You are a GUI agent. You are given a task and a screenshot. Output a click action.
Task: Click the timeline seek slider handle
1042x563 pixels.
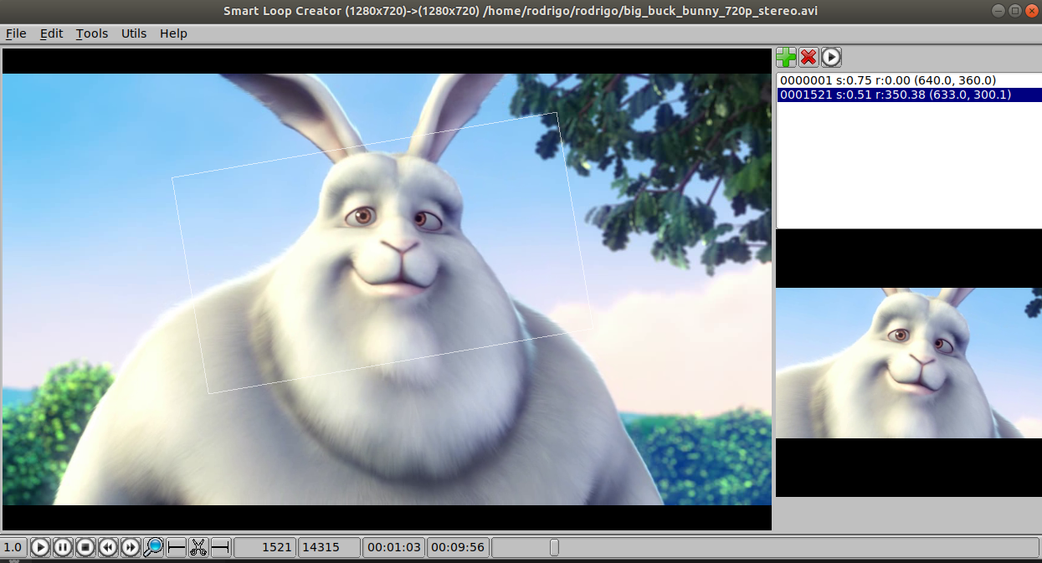pyautogui.click(x=554, y=548)
